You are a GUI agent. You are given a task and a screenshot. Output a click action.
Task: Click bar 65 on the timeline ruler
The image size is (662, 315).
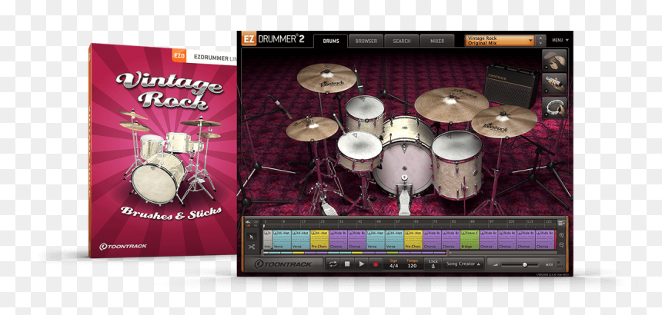[x=416, y=222]
